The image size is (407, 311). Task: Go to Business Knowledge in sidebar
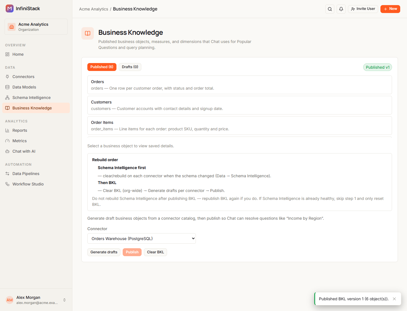click(36, 108)
